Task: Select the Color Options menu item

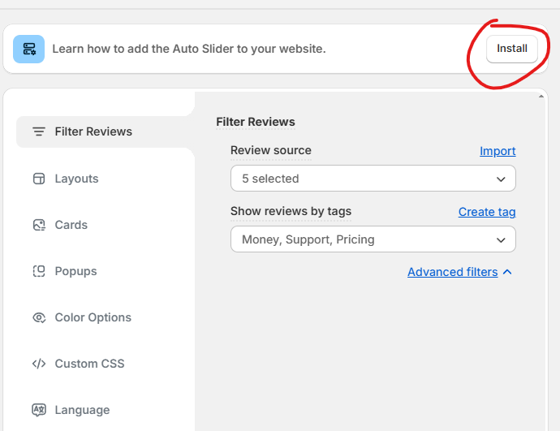Action: 93,317
